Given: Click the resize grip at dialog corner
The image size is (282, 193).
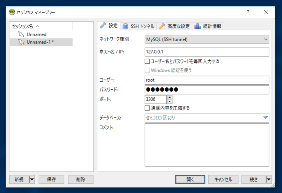Looking at the screenshot, I should 273,185.
